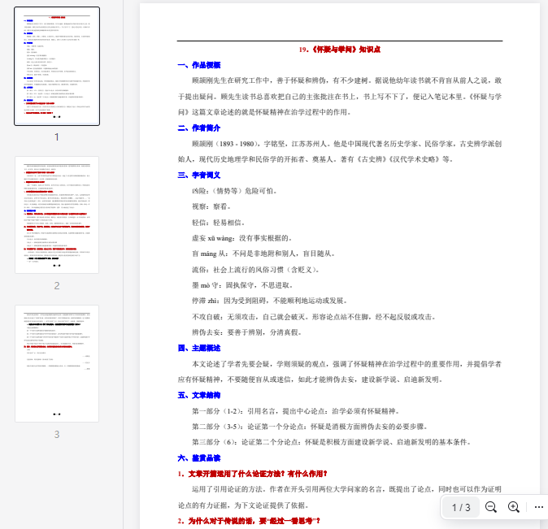Click the 1 / 3 page indicator

click(461, 507)
